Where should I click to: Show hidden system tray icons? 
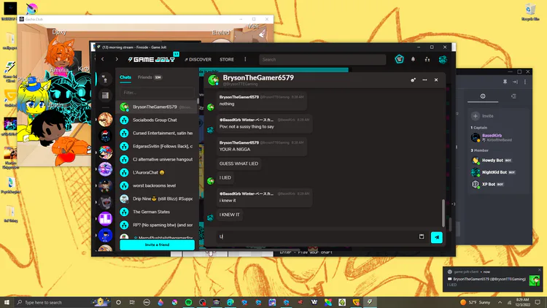[x=500, y=302]
